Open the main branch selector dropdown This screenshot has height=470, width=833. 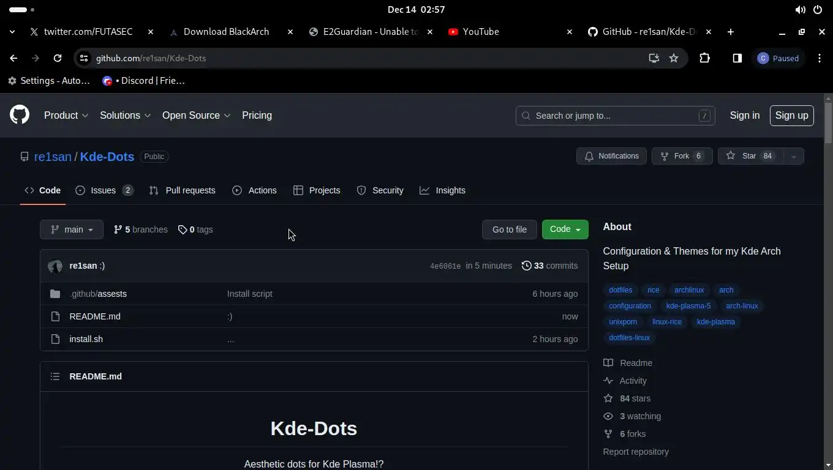click(x=72, y=229)
